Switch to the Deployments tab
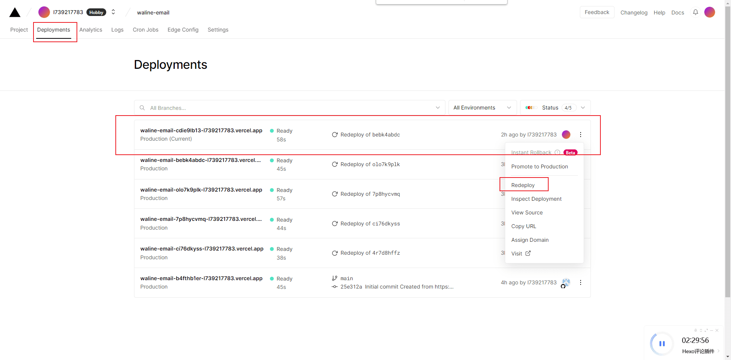Screen dimensions: 731x360 pos(54,30)
